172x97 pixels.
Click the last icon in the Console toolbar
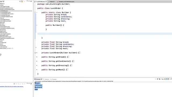tap(171, 79)
